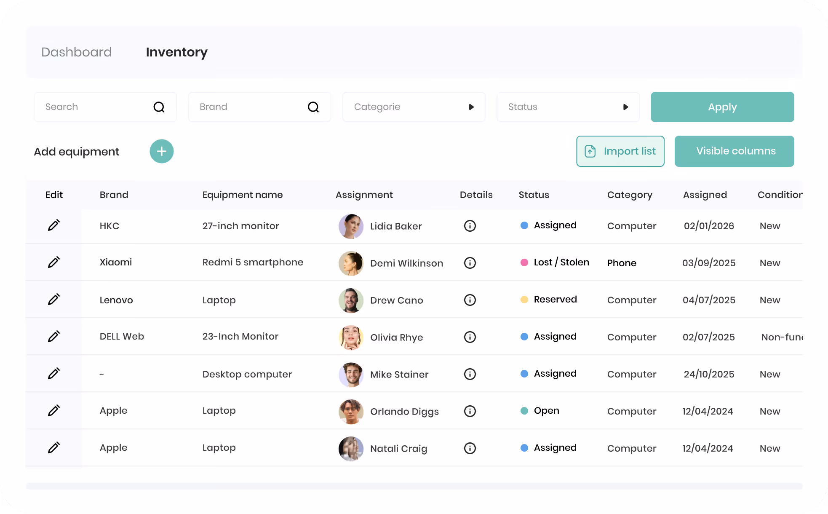The height and width of the screenshot is (514, 828).
Task: Open details info icon for Demi Wilkinson
Action: coord(470,263)
